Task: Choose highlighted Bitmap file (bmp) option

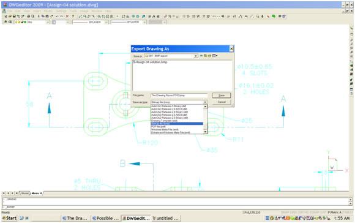Action: 177,124
